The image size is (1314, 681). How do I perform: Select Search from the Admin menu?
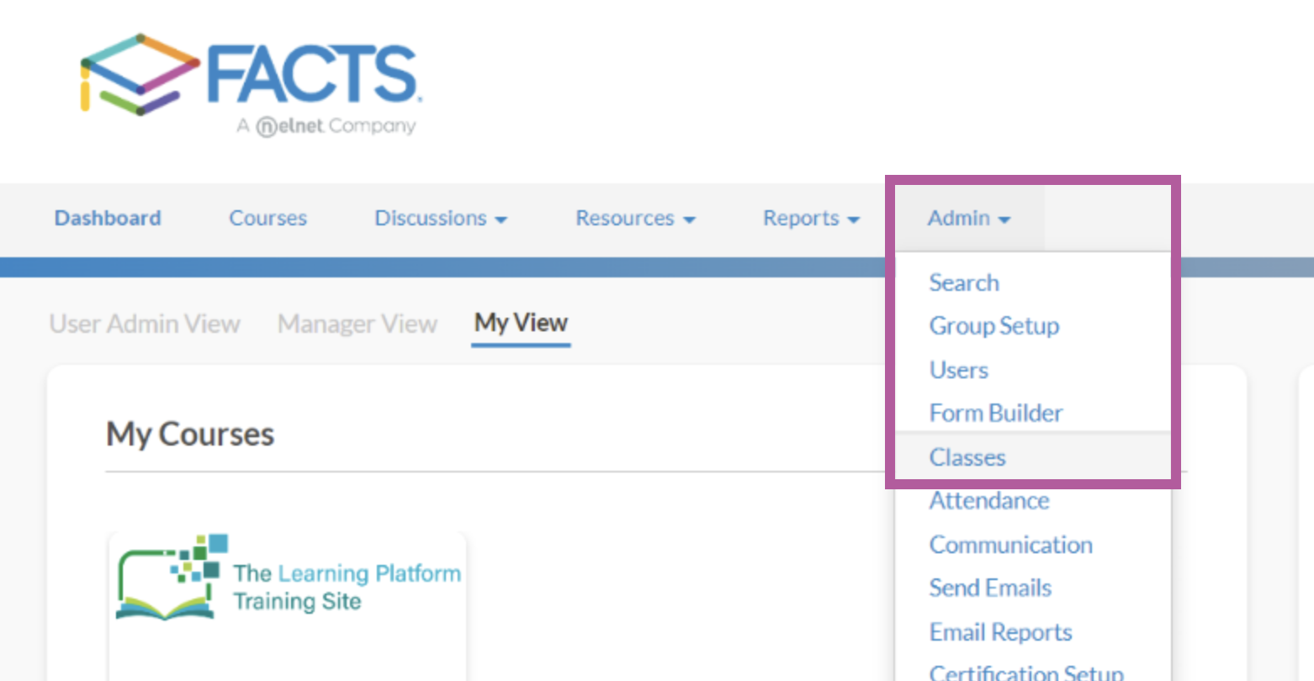(964, 282)
